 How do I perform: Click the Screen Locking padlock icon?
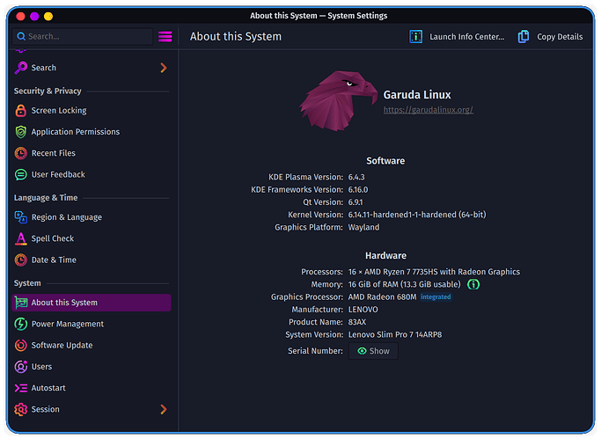(21, 111)
